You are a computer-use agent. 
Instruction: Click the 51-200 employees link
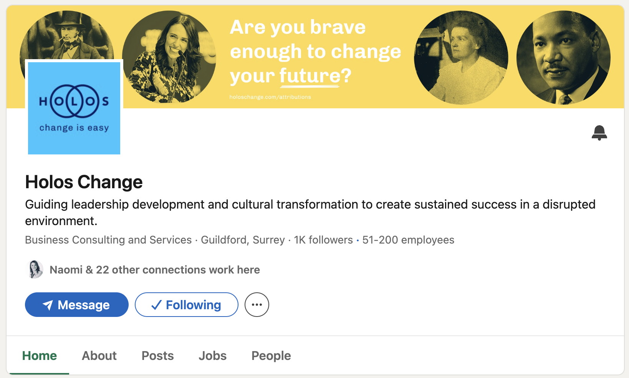pyautogui.click(x=408, y=240)
